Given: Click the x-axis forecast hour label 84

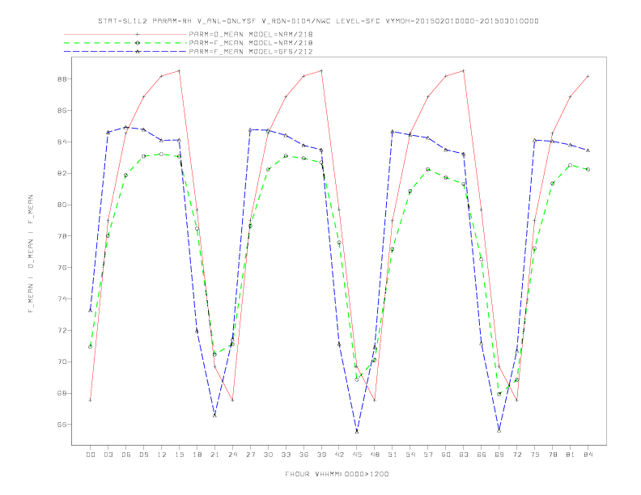Looking at the screenshot, I should 588,455.
